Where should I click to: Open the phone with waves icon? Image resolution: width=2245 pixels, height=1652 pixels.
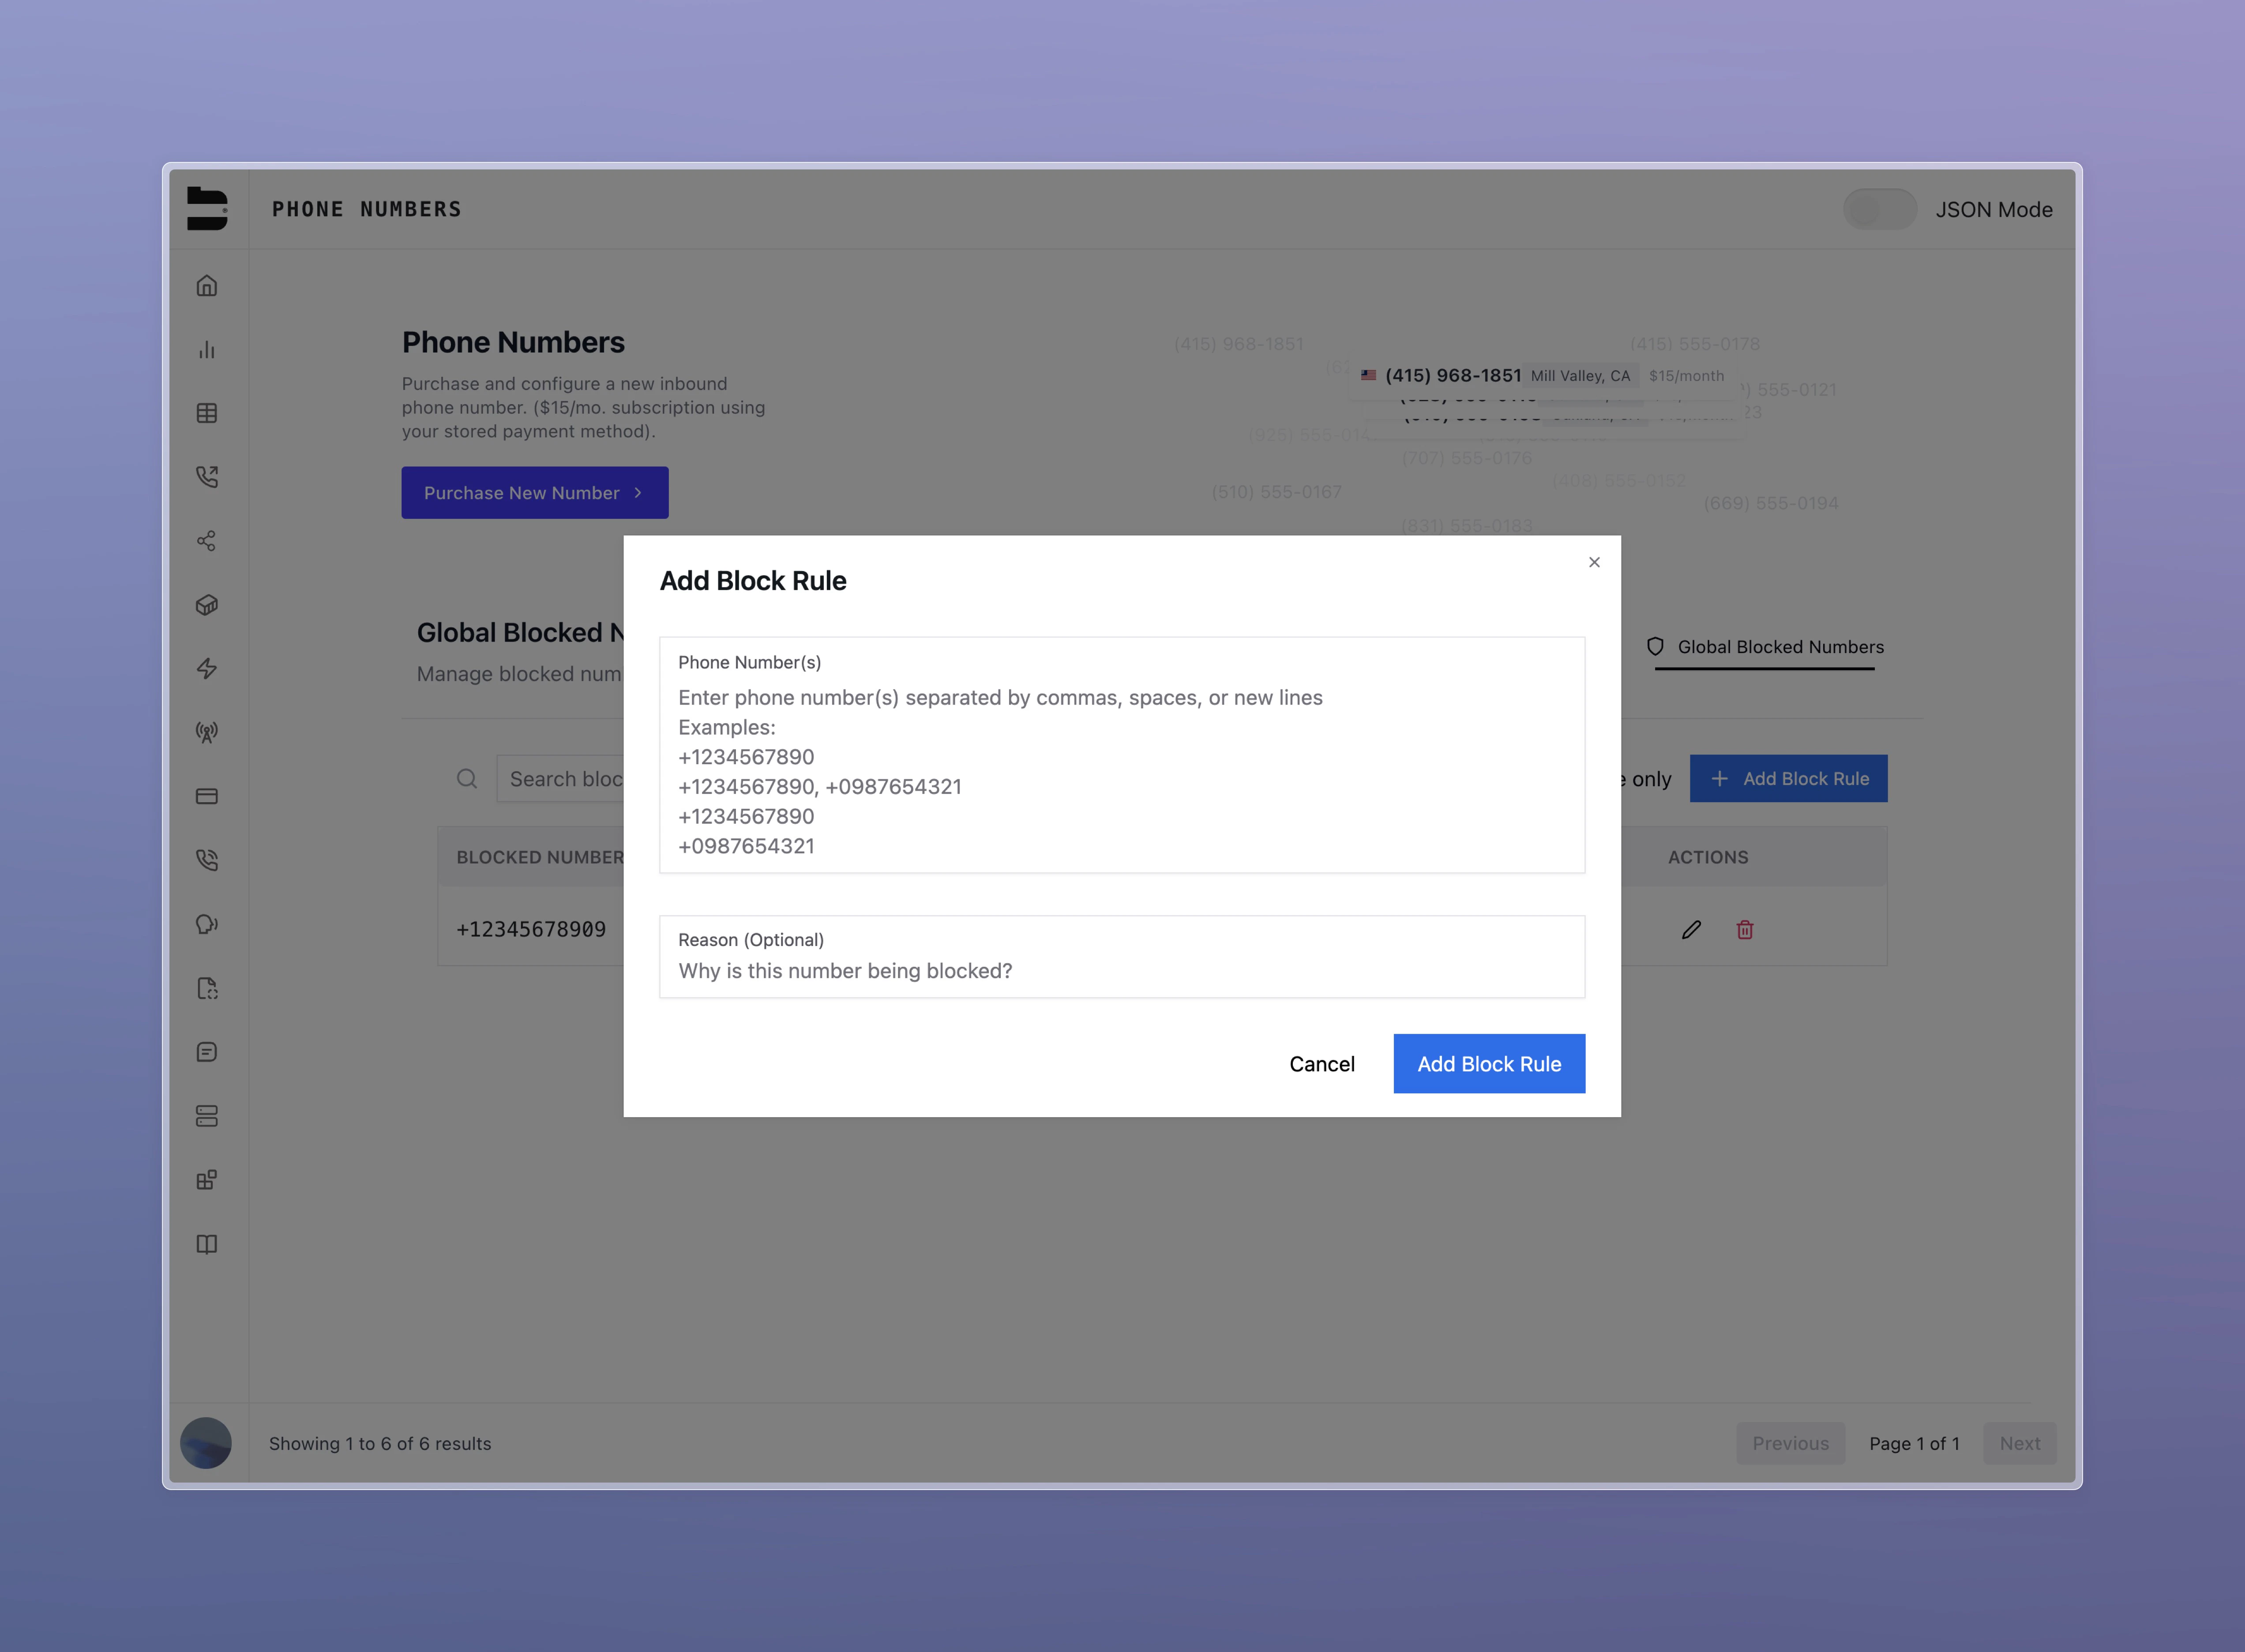207,860
